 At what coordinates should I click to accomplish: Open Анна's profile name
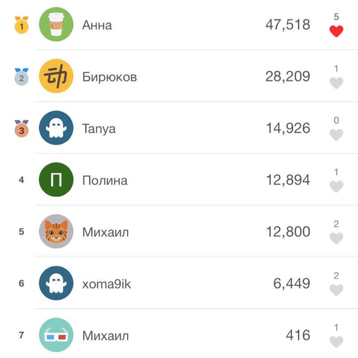coord(97,25)
